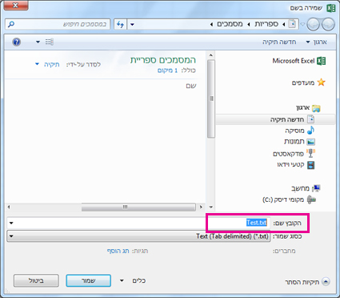Change the view using the view icon
Viewport: 340px width, 298px height.
pyautogui.click(x=50, y=42)
